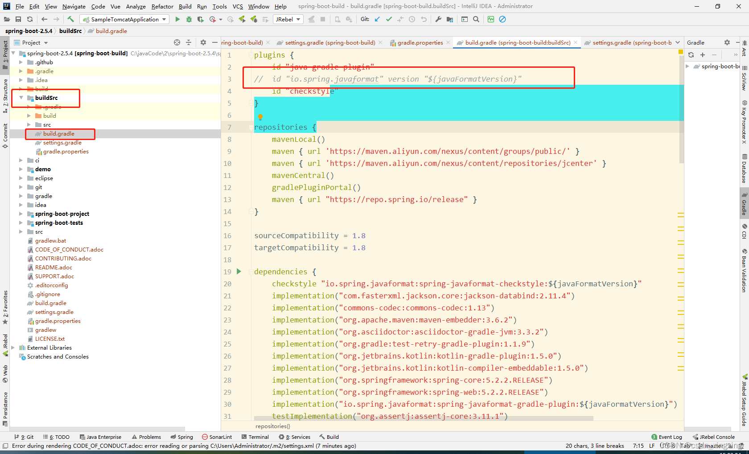Screen dimensions: 749x454
Task: Expand spring-boot-b node in Gradle panel
Action: [x=687, y=66]
